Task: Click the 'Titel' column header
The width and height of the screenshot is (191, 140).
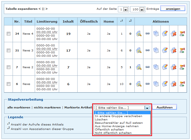Action: 28,22
